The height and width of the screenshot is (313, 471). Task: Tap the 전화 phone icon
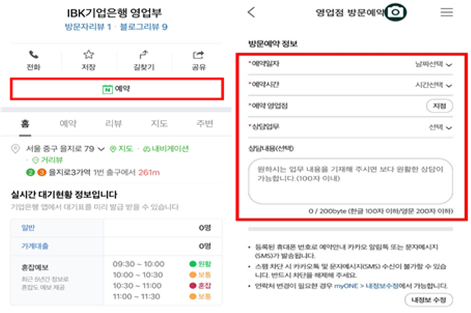(x=34, y=55)
